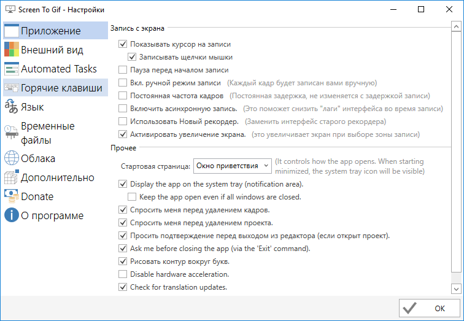
Task: Click the Приложение sidebar icon
Action: pos(12,31)
